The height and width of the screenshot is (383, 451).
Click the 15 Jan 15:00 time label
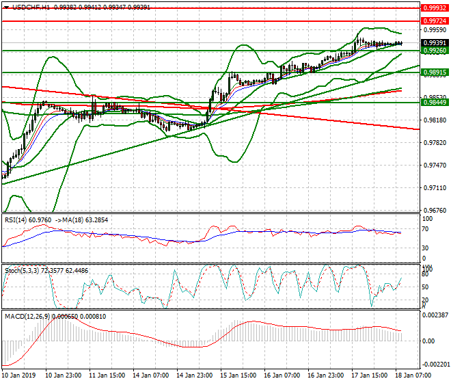(238, 375)
